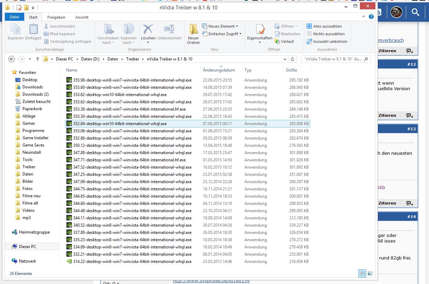
Task: Select Downloads (2) in the sidebar
Action: 35,94
